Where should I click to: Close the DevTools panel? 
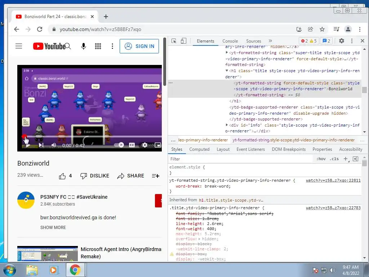point(363,41)
